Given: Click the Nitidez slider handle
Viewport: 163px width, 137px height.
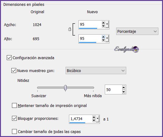Looking at the screenshot, I should (65, 88).
